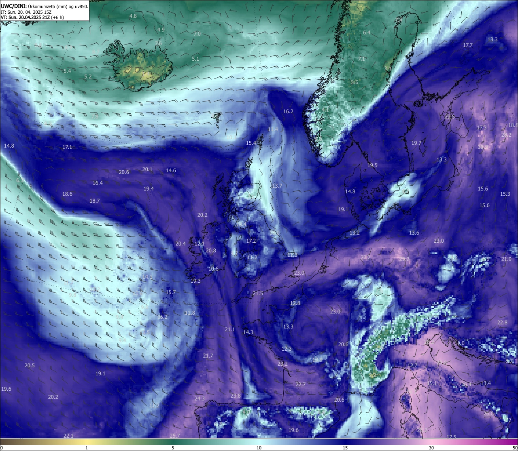Image resolution: width=518 pixels, height=451 pixels.
Task: Click the 19.5 map value
Action: [372, 165]
